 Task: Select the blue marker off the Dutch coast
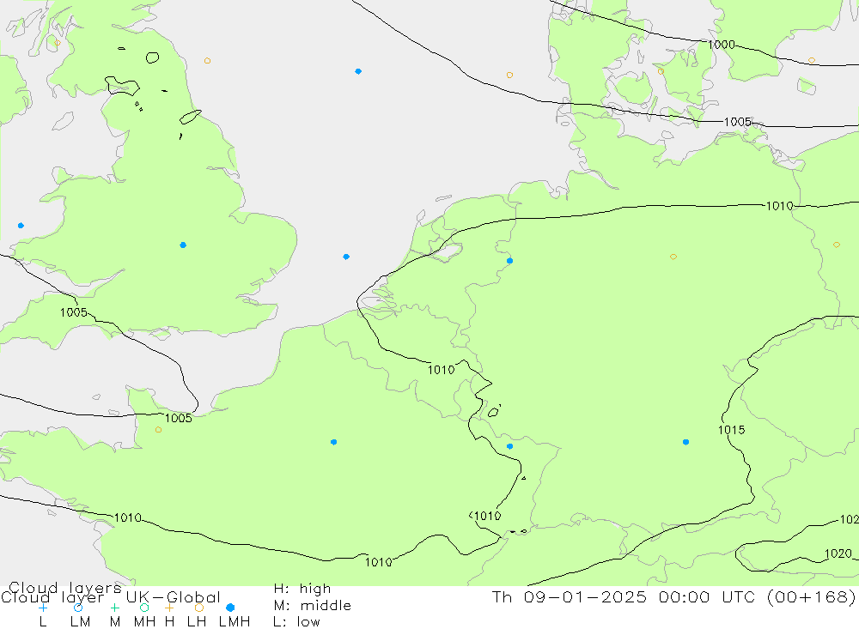pyautogui.click(x=346, y=257)
